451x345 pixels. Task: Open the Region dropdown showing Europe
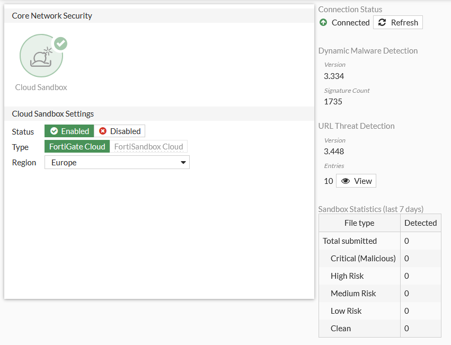coord(117,163)
